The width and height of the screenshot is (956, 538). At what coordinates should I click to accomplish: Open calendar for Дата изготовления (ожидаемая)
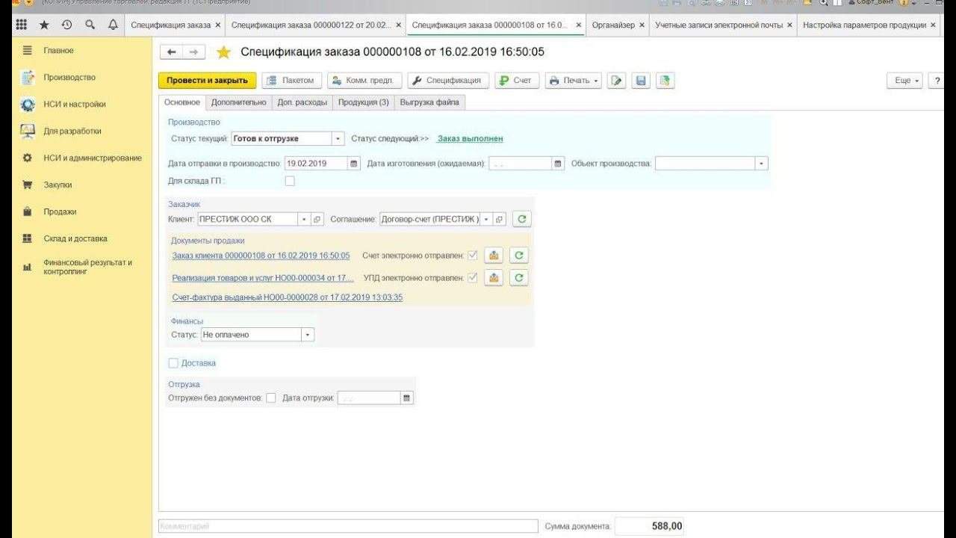click(557, 164)
